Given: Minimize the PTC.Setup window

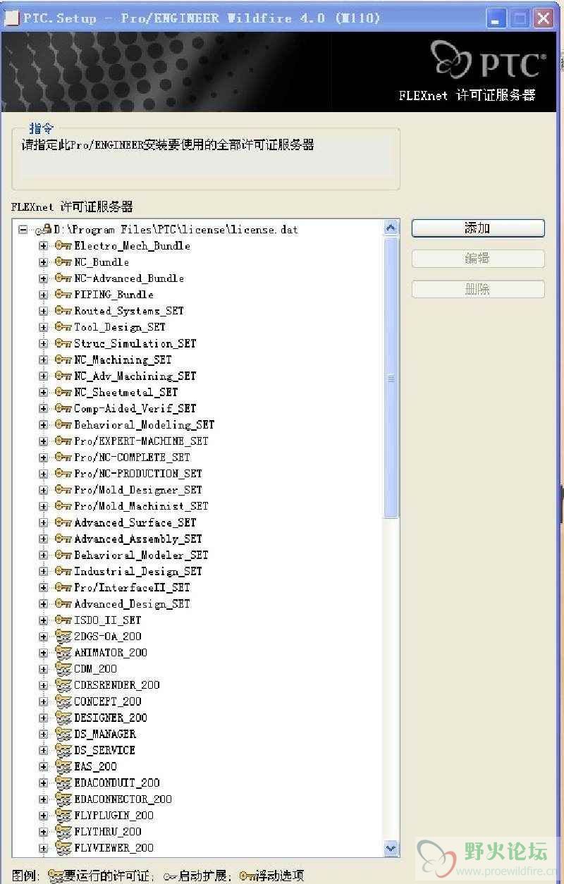Looking at the screenshot, I should (498, 18).
